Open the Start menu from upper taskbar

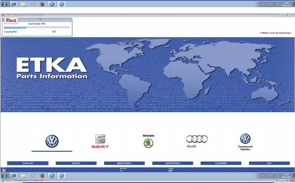pos(5,4)
